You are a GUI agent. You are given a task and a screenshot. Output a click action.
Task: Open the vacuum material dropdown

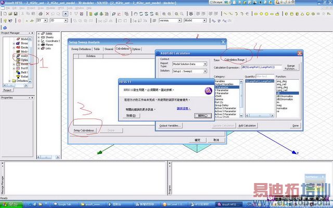click(x=180, y=21)
